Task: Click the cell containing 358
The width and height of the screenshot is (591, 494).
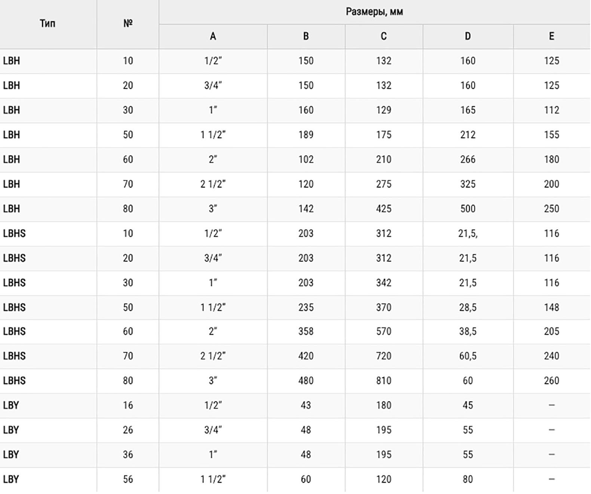Action: [x=306, y=331]
